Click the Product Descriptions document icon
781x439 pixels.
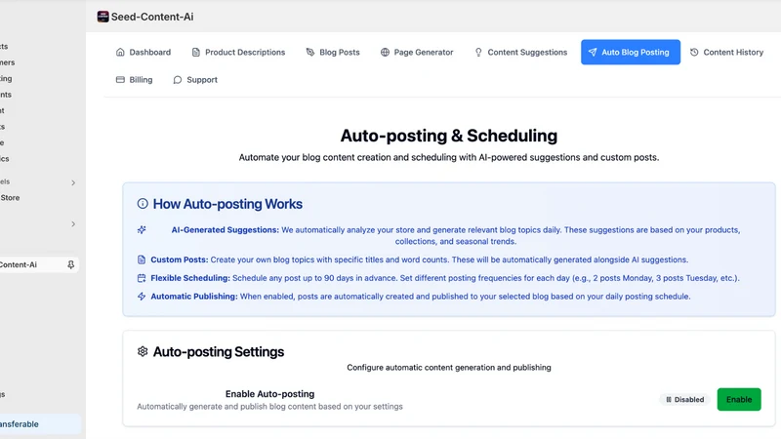pyautogui.click(x=196, y=52)
